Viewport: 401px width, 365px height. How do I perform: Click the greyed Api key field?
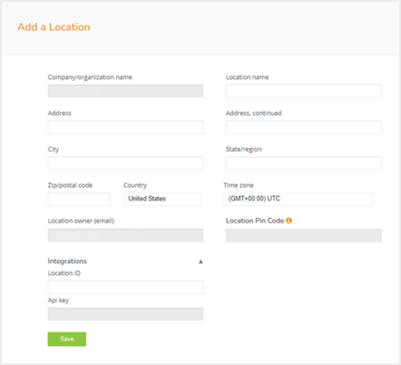[x=126, y=314]
